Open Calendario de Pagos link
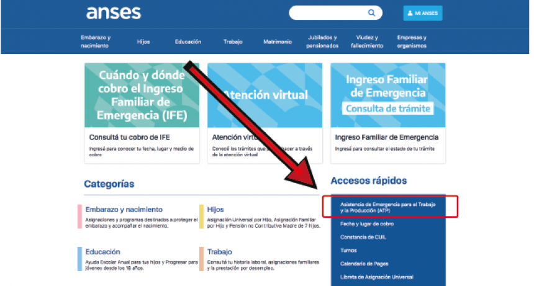This screenshot has height=286, width=534. pos(364,264)
